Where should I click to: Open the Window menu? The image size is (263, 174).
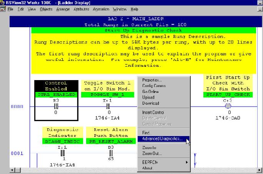click(x=120, y=9)
